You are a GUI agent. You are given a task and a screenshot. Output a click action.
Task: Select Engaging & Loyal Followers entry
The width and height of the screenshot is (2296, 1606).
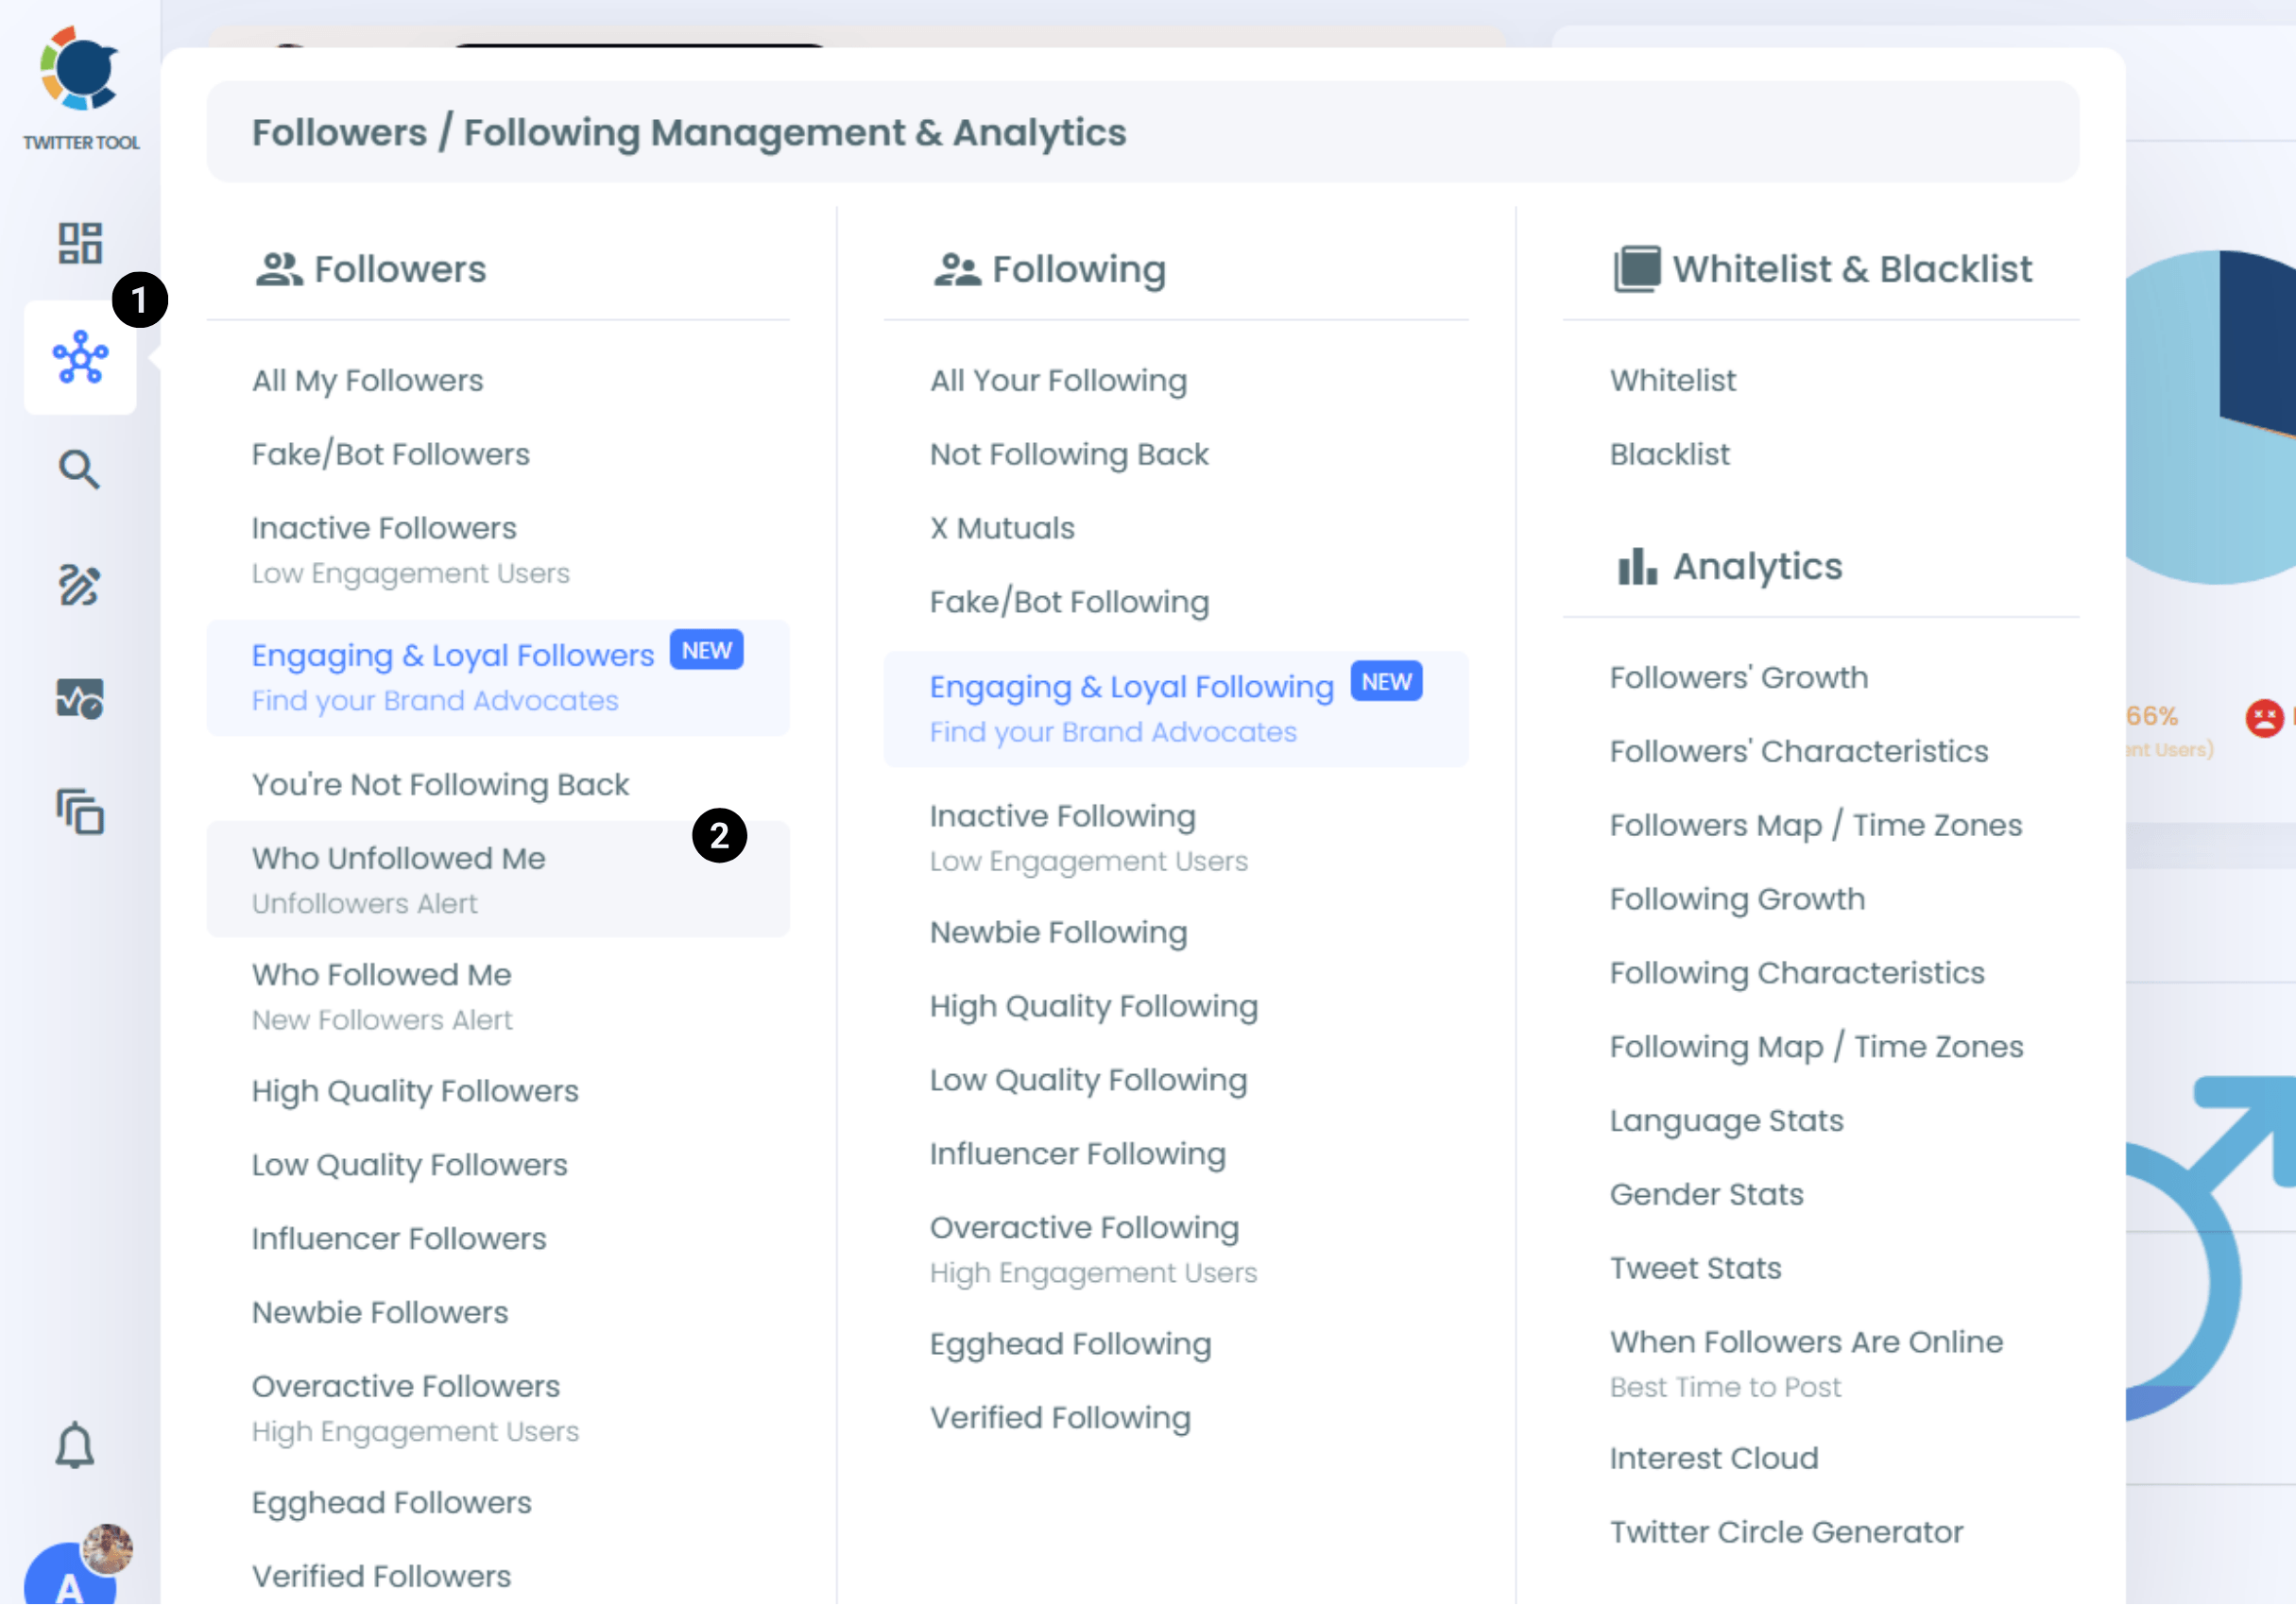click(452, 655)
